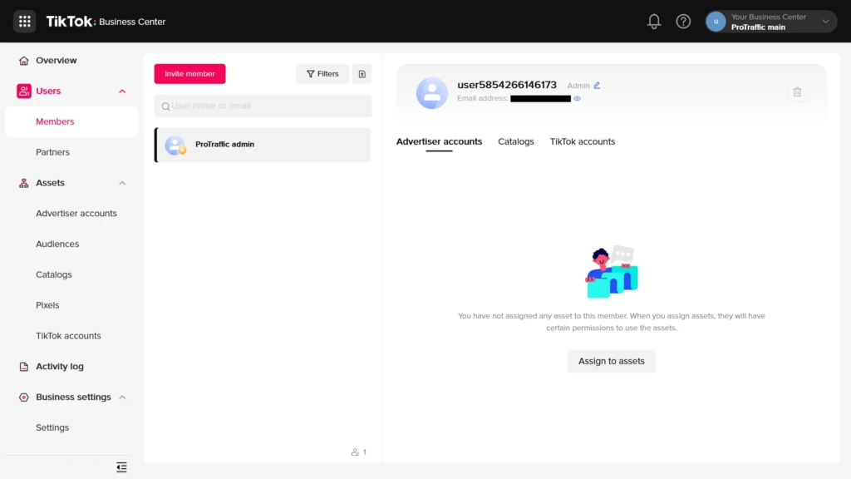The height and width of the screenshot is (479, 851).
Task: Click the ProTraffic main account name
Action: 758,27
